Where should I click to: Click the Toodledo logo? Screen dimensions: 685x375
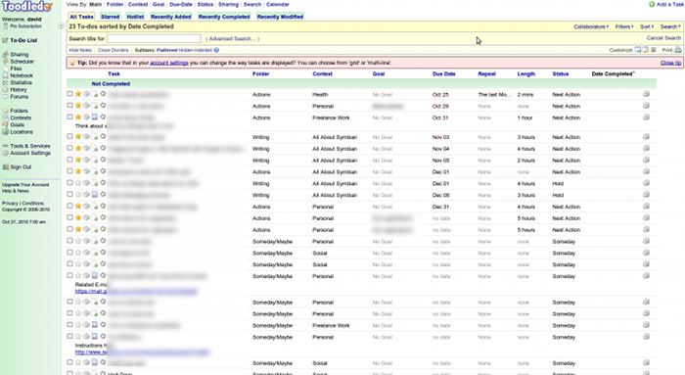[26, 7]
